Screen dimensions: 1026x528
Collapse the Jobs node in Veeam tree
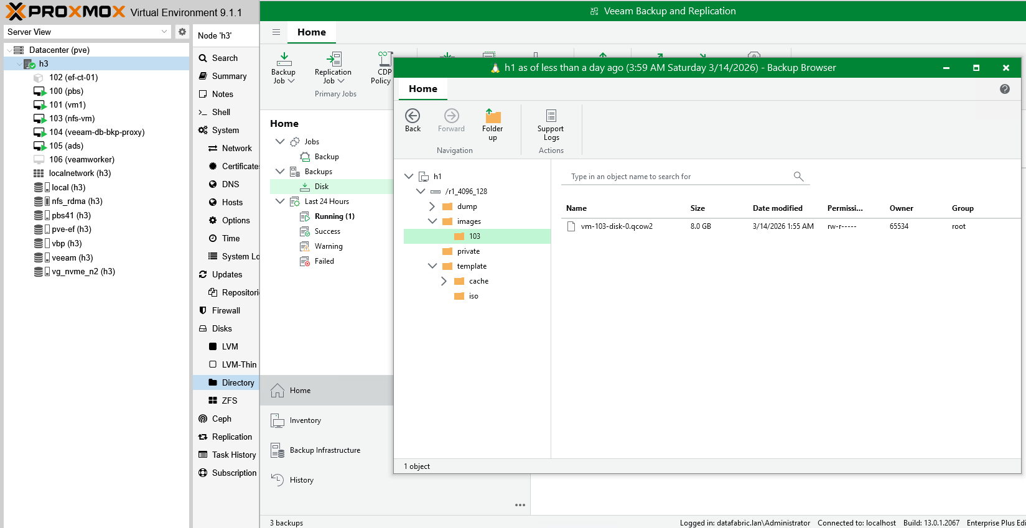[x=280, y=142]
